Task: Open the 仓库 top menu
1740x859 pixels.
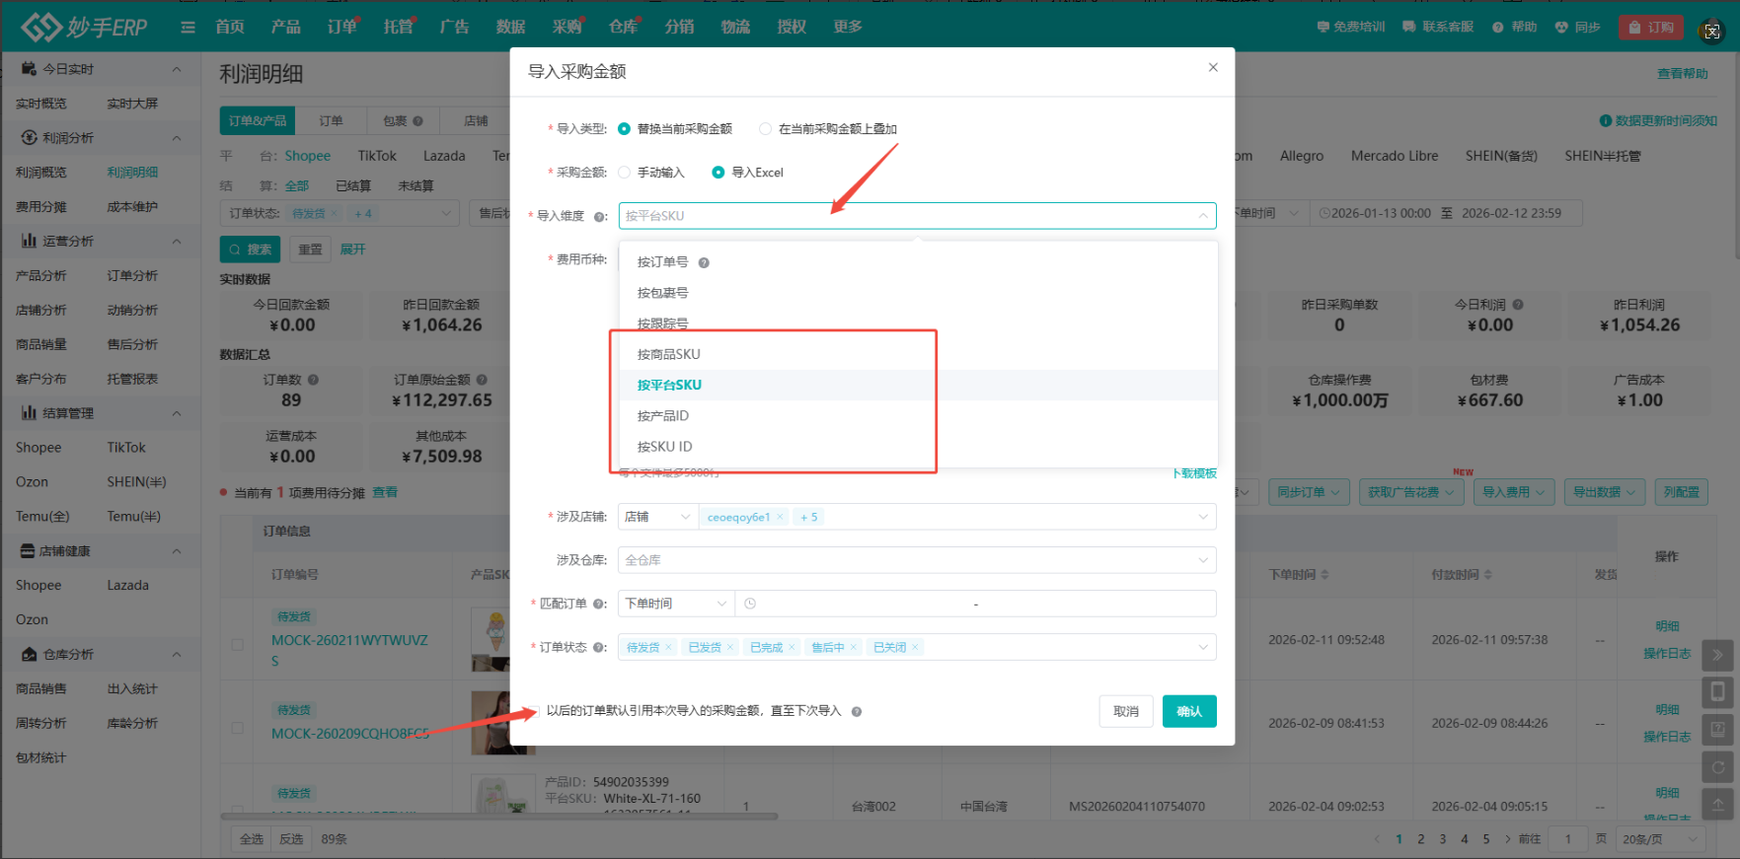Action: tap(623, 27)
